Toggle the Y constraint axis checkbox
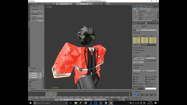Viewport: 187px width, 105px height. (30, 84)
